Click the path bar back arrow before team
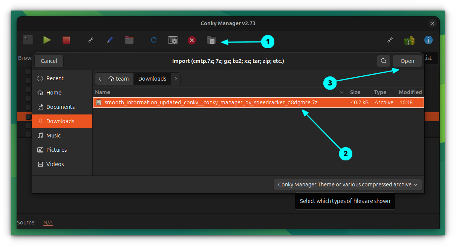The image size is (456, 247). click(x=100, y=79)
